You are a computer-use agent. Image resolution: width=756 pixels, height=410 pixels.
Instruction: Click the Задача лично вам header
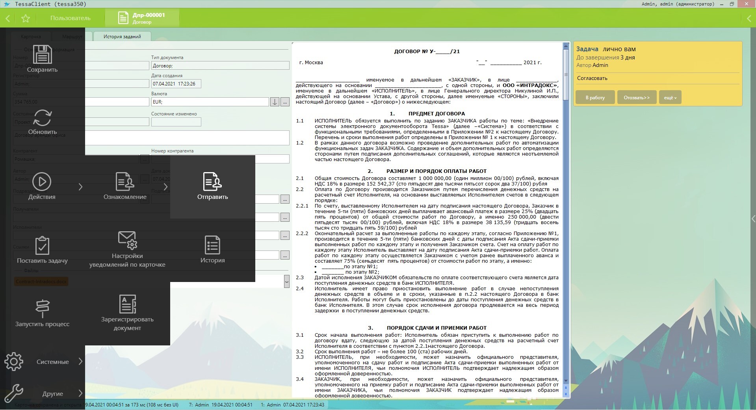click(606, 49)
